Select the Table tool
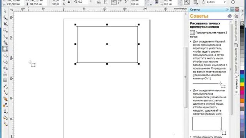Screen dimensions: 246x138 point(5,80)
